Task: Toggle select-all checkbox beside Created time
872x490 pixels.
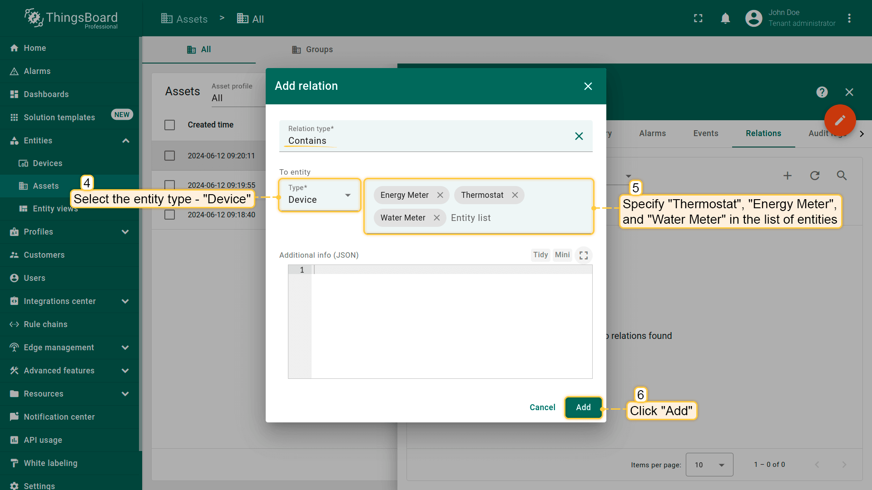Action: 169,125
